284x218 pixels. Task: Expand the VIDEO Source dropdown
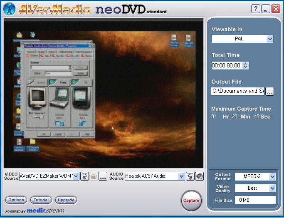click(x=76, y=176)
